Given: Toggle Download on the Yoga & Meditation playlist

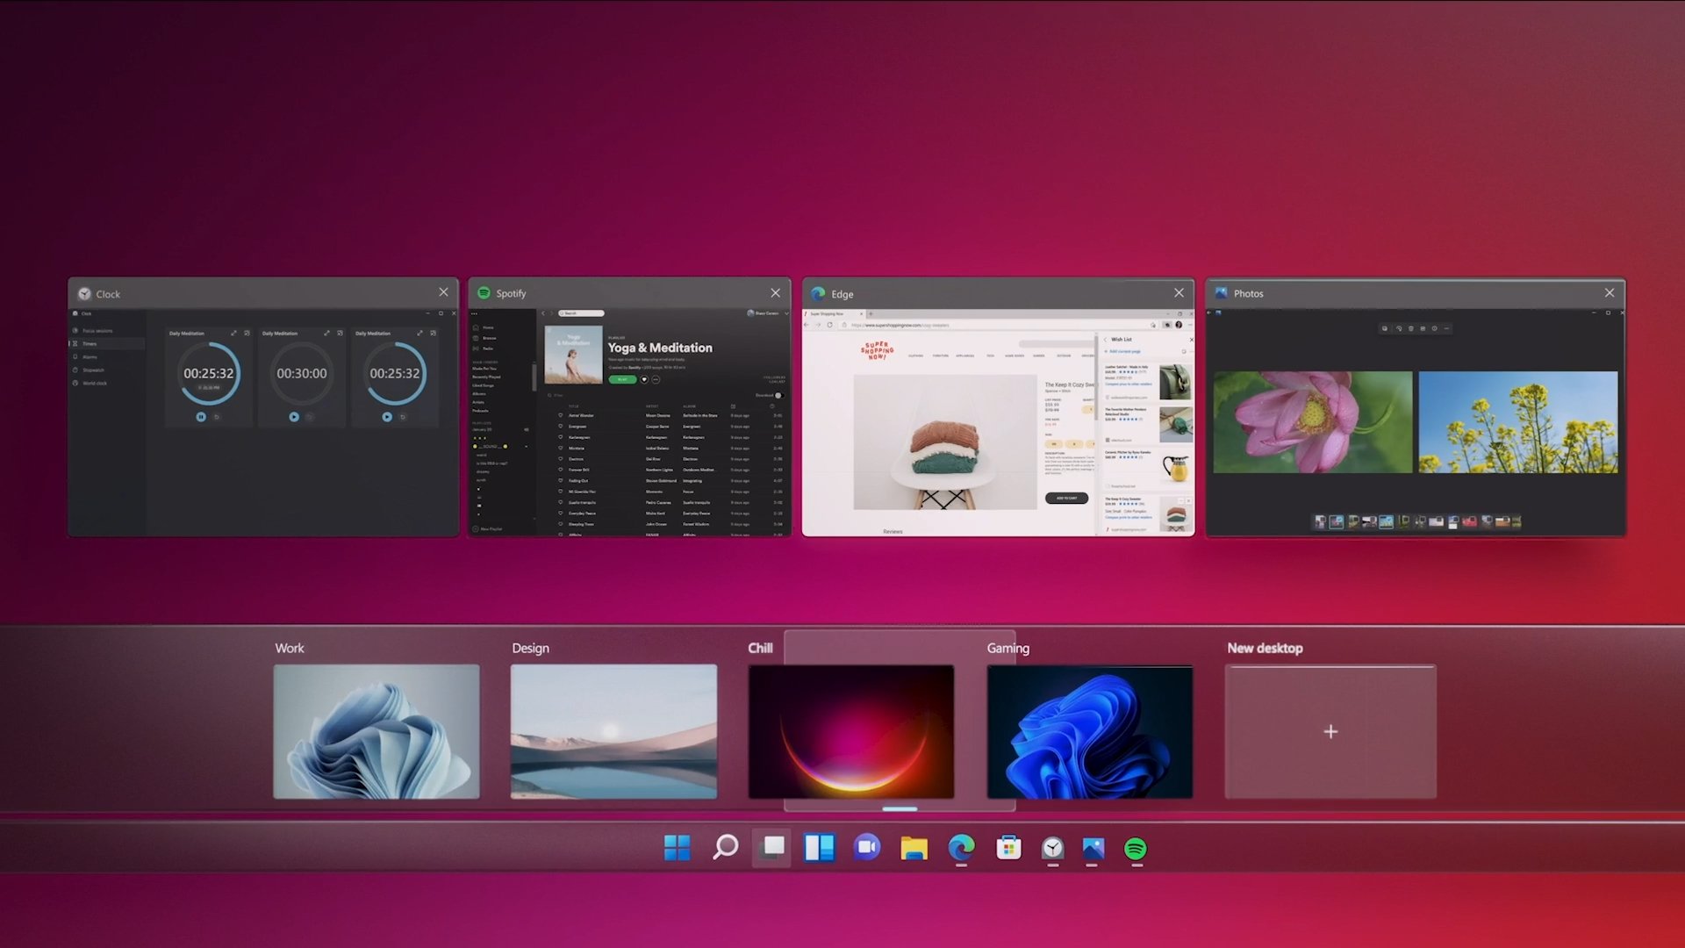Looking at the screenshot, I should (780, 395).
